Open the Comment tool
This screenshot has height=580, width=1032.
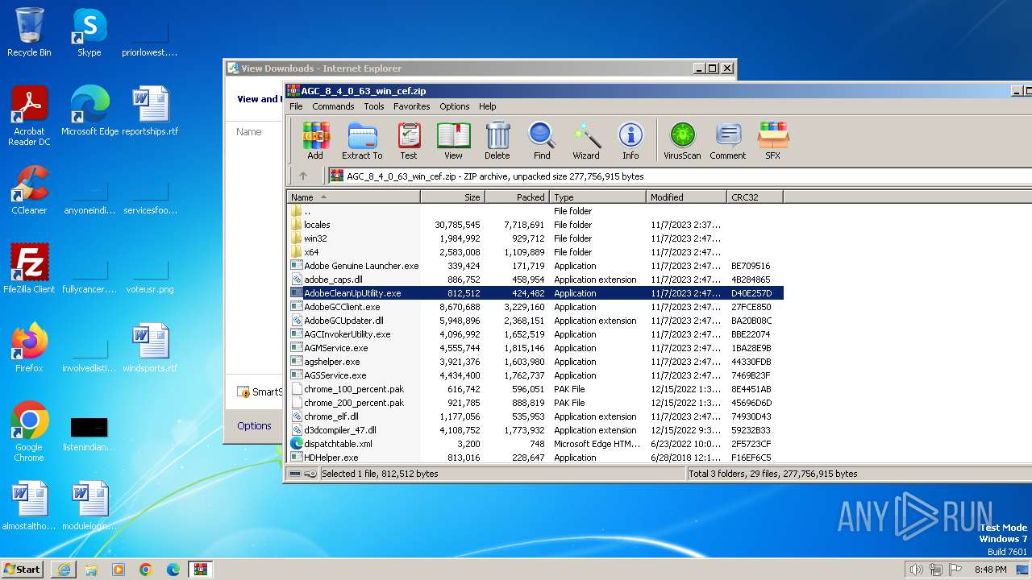[727, 141]
